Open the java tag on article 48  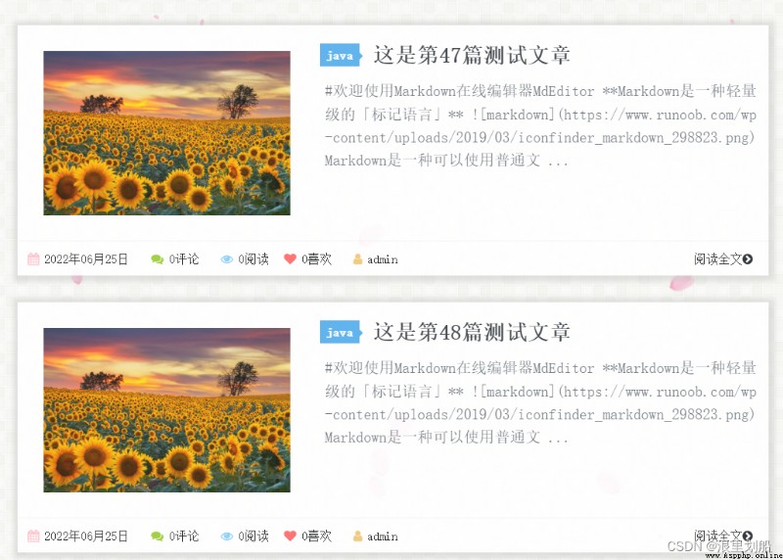[x=341, y=332]
